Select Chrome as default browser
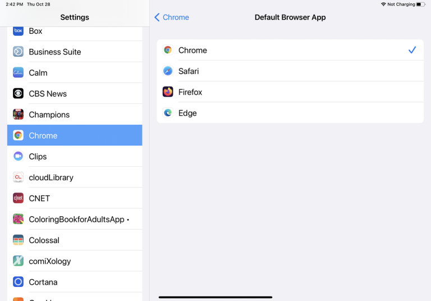 (x=290, y=50)
